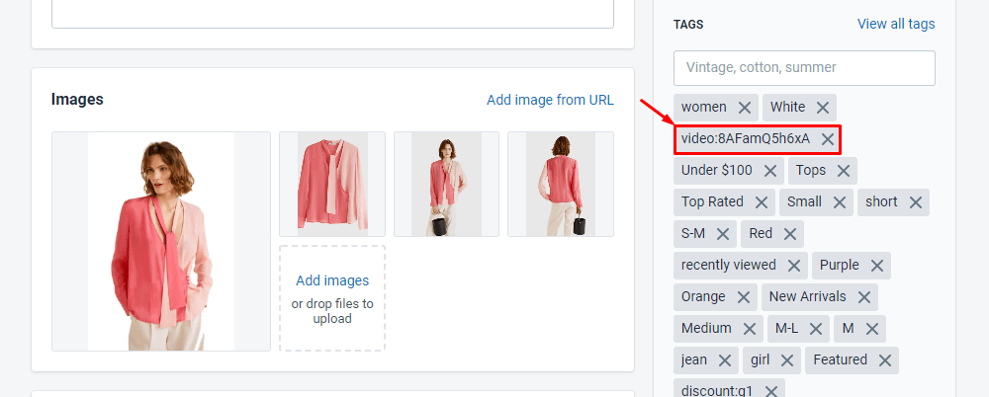Select the flat-lay pink blouse thumbnail
Screen dimensions: 989x397
coord(332,184)
